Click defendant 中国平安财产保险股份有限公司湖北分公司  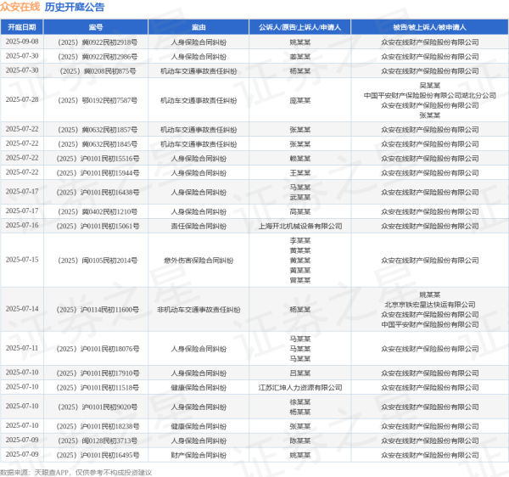point(429,95)
